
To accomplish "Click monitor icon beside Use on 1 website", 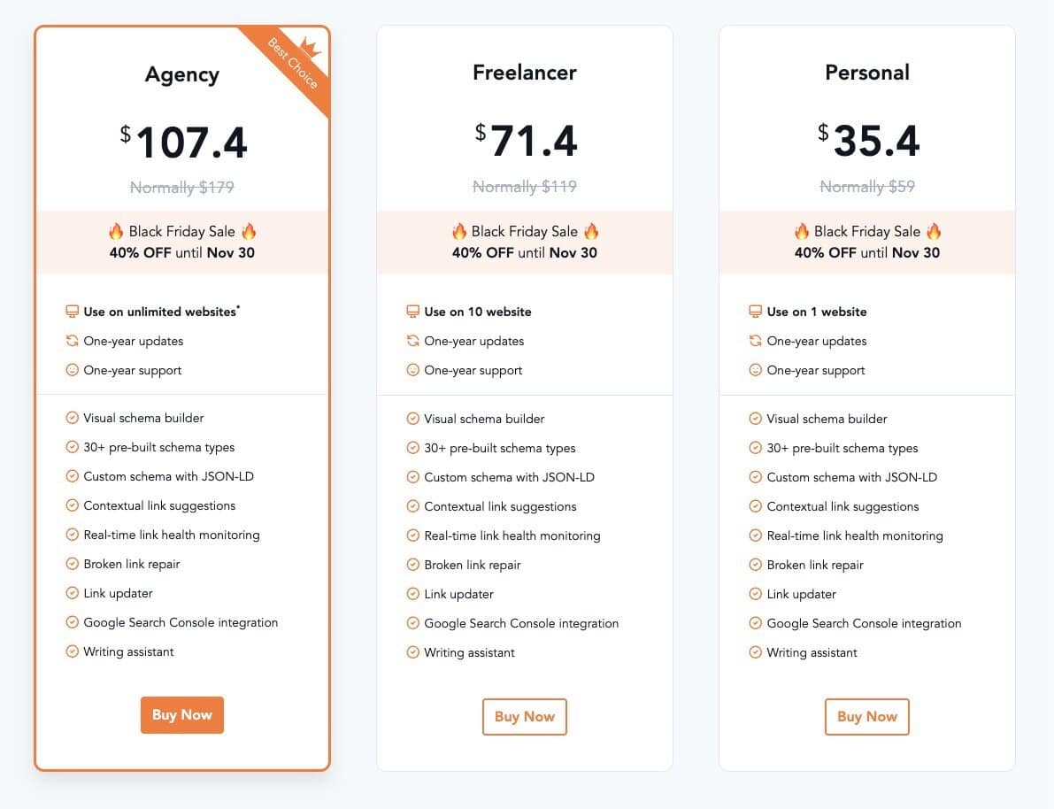I will 755,312.
